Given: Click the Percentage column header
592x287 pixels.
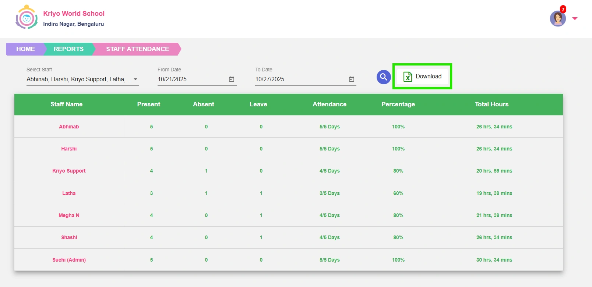Looking at the screenshot, I should click(398, 104).
